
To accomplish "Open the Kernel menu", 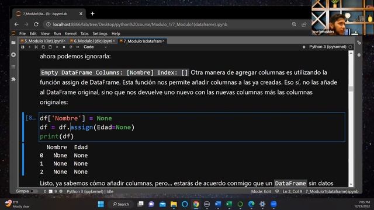I will (71, 34).
